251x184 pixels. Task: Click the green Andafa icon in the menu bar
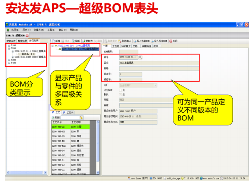[x=8, y=30]
